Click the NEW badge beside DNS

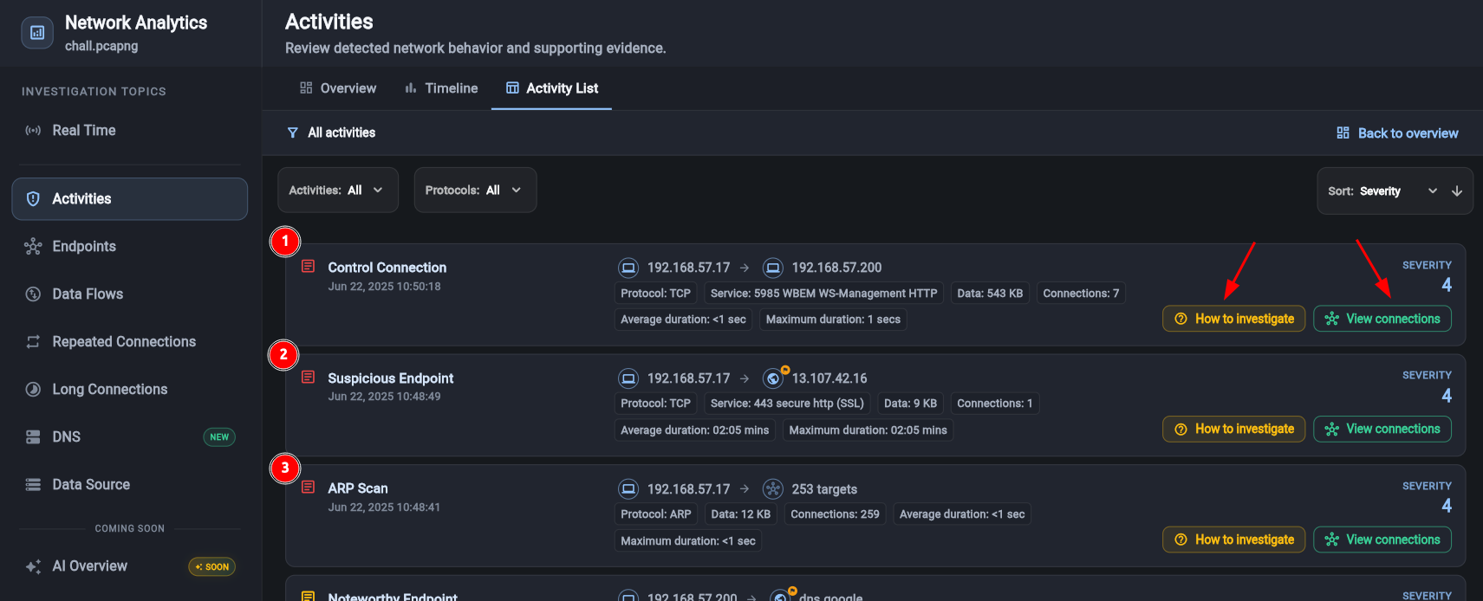tap(219, 437)
